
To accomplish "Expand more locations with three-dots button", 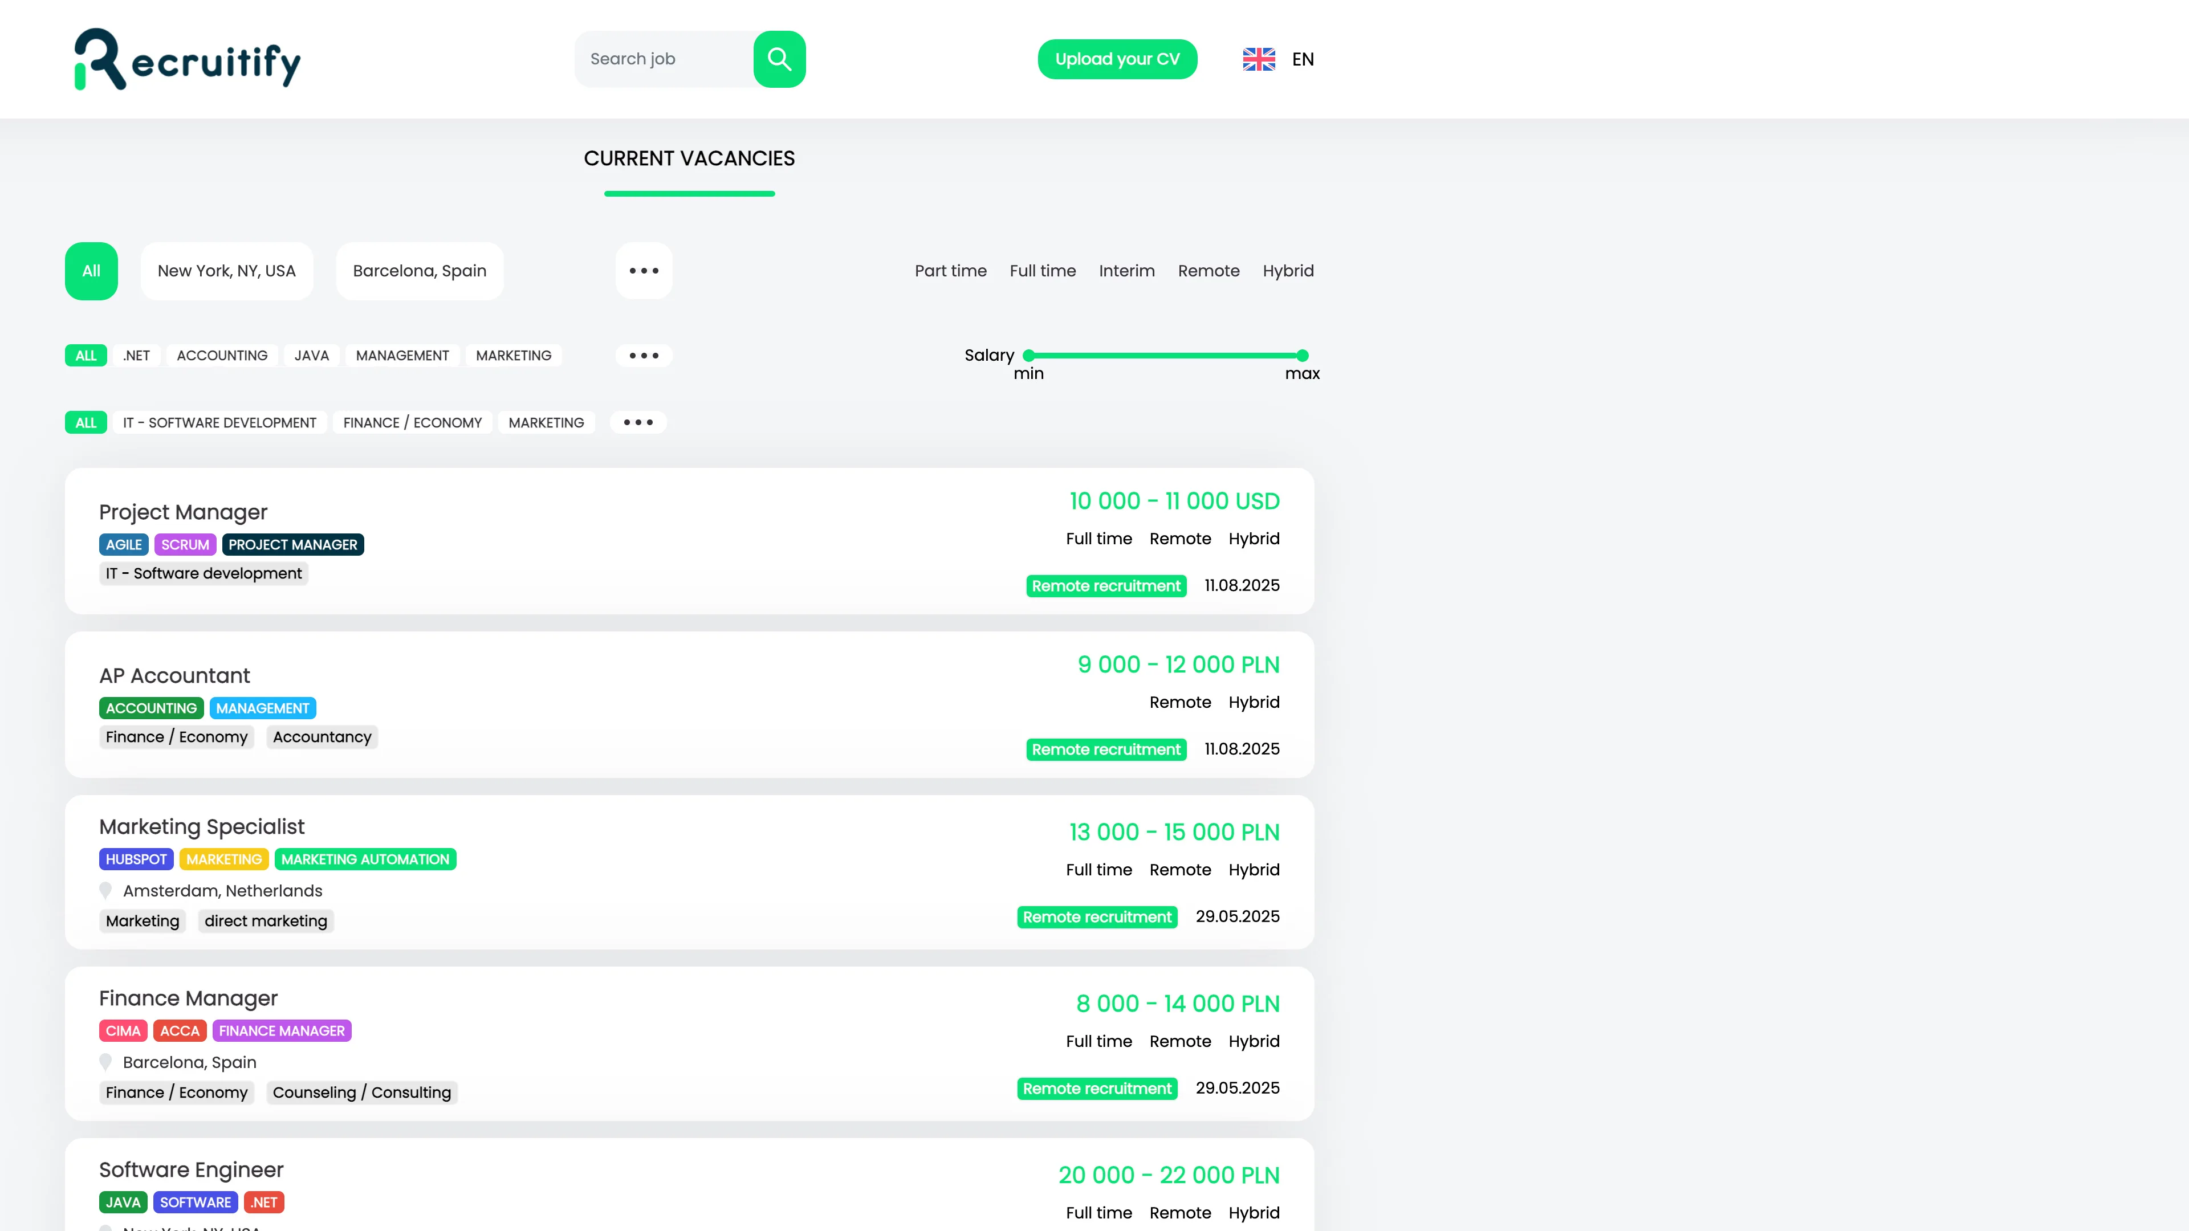I will tap(643, 270).
